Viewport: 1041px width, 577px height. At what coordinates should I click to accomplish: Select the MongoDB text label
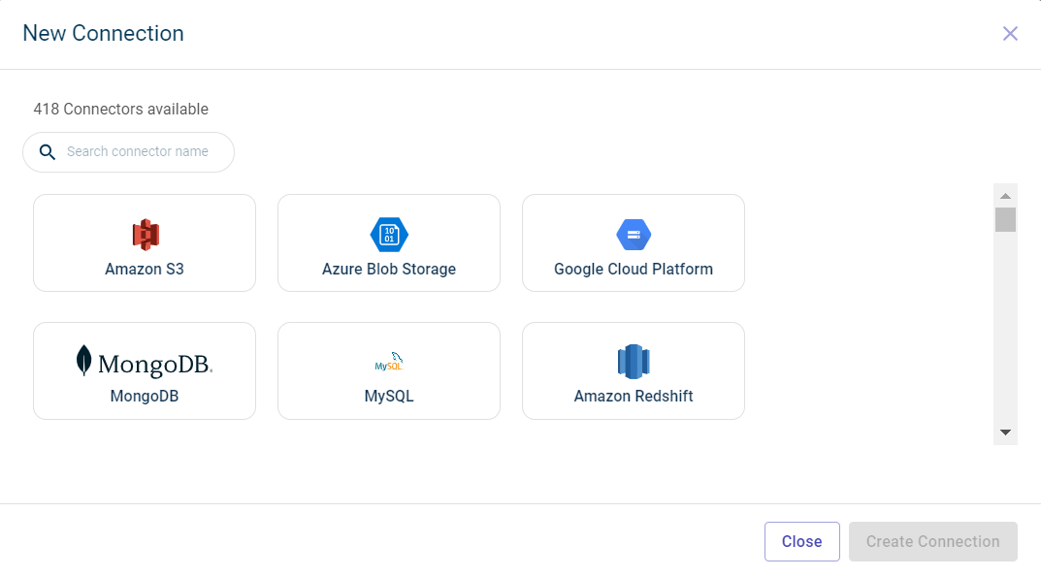click(145, 397)
